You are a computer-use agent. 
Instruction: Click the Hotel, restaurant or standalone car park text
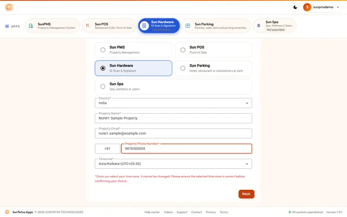point(216,71)
